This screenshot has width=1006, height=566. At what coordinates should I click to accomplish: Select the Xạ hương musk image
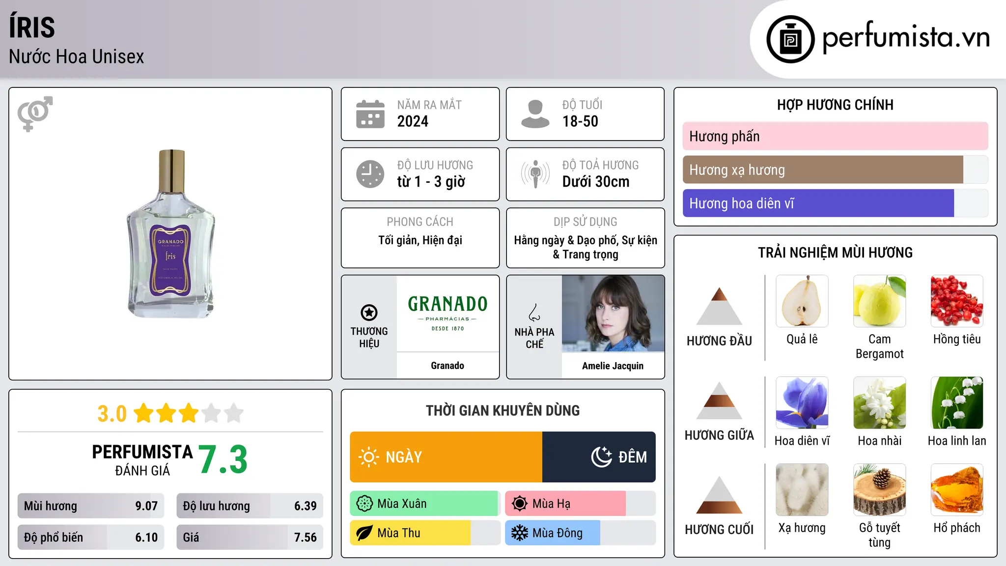(802, 490)
